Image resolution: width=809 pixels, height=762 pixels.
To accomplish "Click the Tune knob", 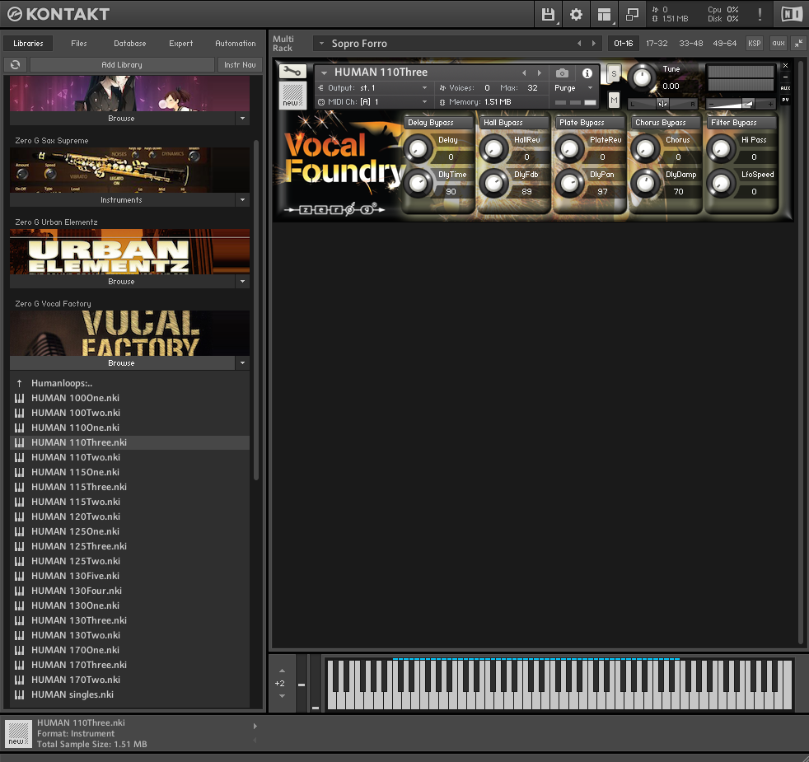I will [642, 78].
